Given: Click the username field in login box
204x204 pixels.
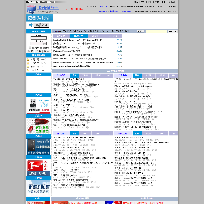Looking at the screenshot, I should [39, 38].
